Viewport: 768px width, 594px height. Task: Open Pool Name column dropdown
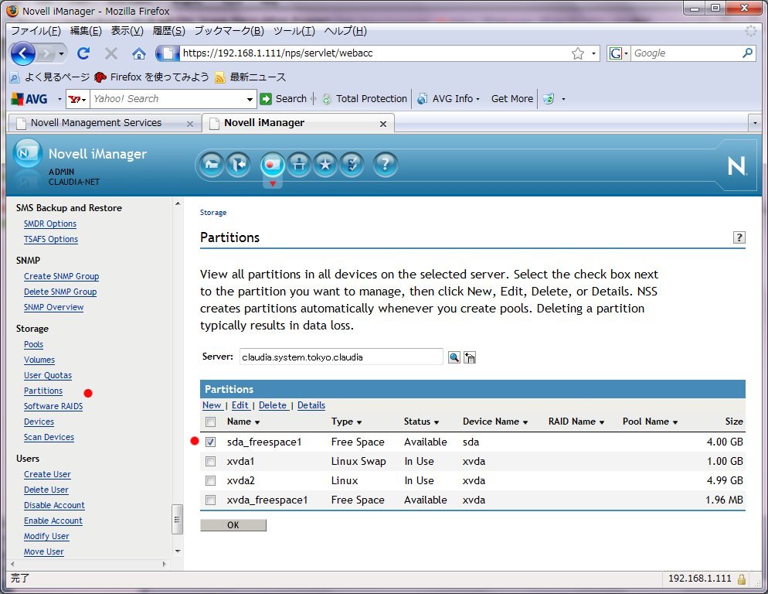675,422
